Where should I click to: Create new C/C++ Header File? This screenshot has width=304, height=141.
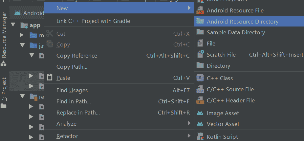click(249, 100)
